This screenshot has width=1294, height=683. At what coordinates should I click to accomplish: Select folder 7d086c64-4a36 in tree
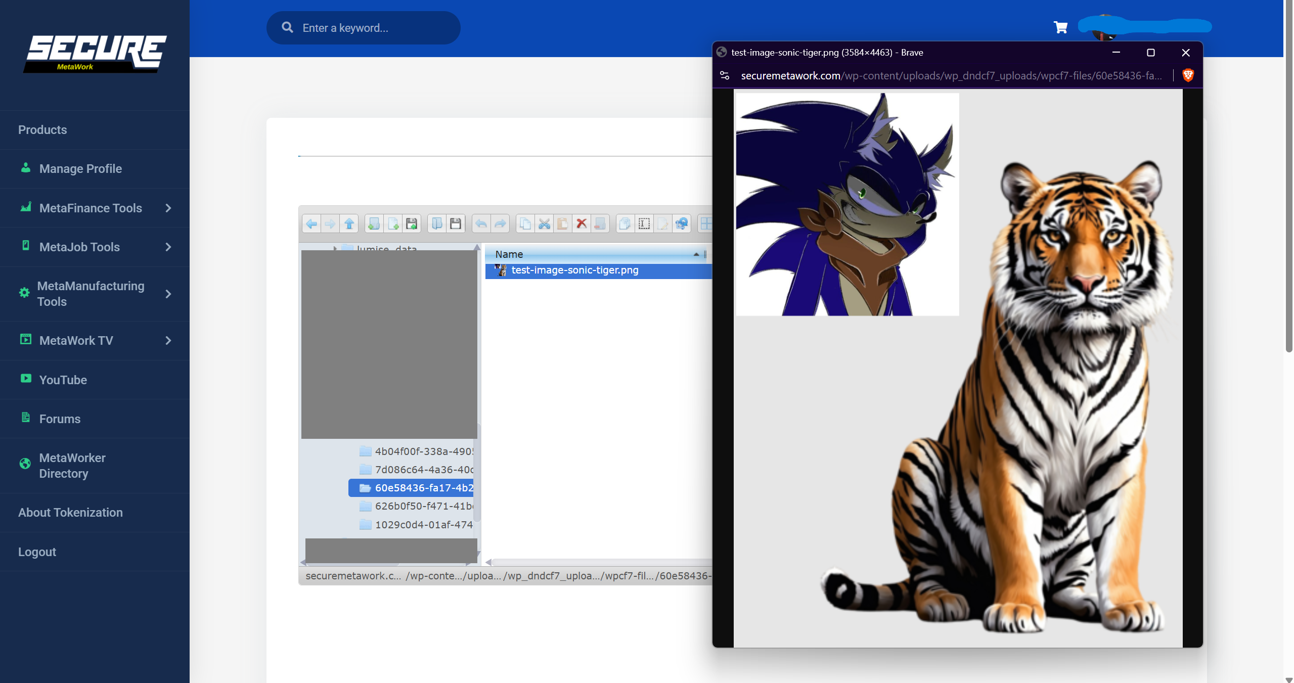click(423, 470)
